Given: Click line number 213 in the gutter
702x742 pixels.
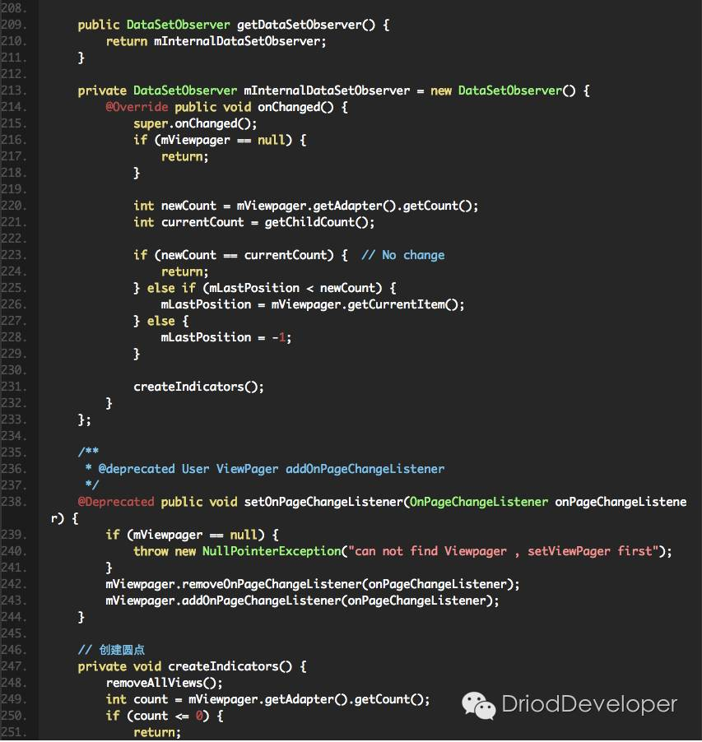Looking at the screenshot, I should coord(13,90).
